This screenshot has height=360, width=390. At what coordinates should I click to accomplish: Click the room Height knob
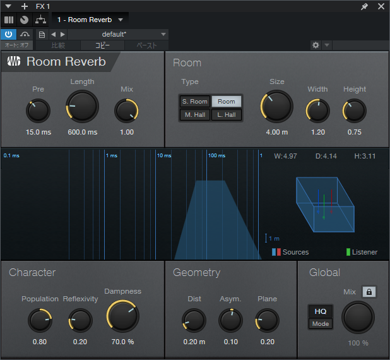[x=355, y=111]
